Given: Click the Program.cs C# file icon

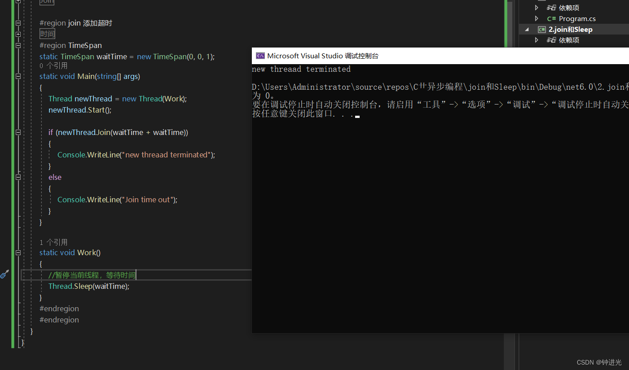Looking at the screenshot, I should pyautogui.click(x=551, y=19).
